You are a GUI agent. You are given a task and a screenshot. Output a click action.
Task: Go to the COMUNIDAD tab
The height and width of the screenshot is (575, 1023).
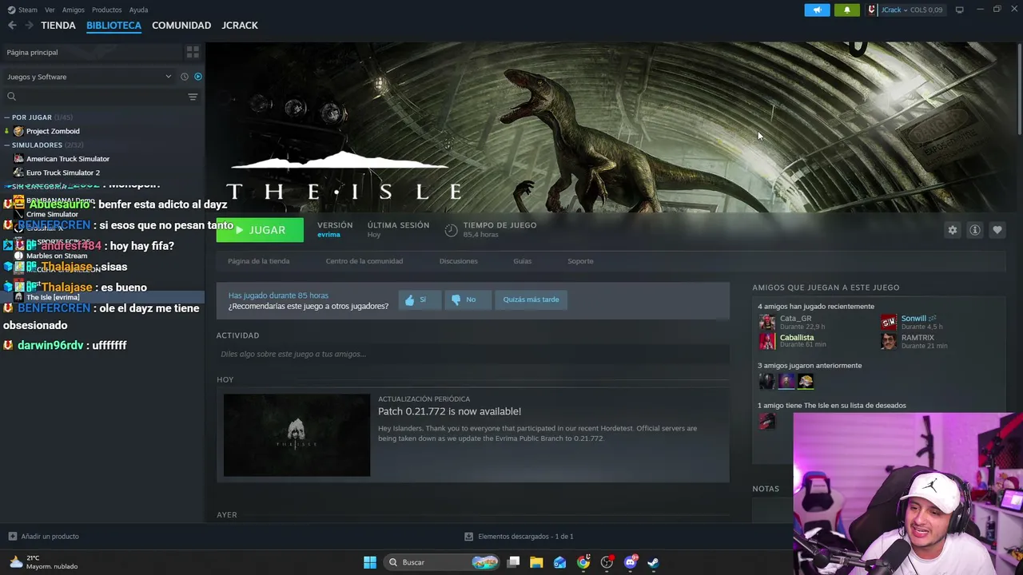pos(181,26)
